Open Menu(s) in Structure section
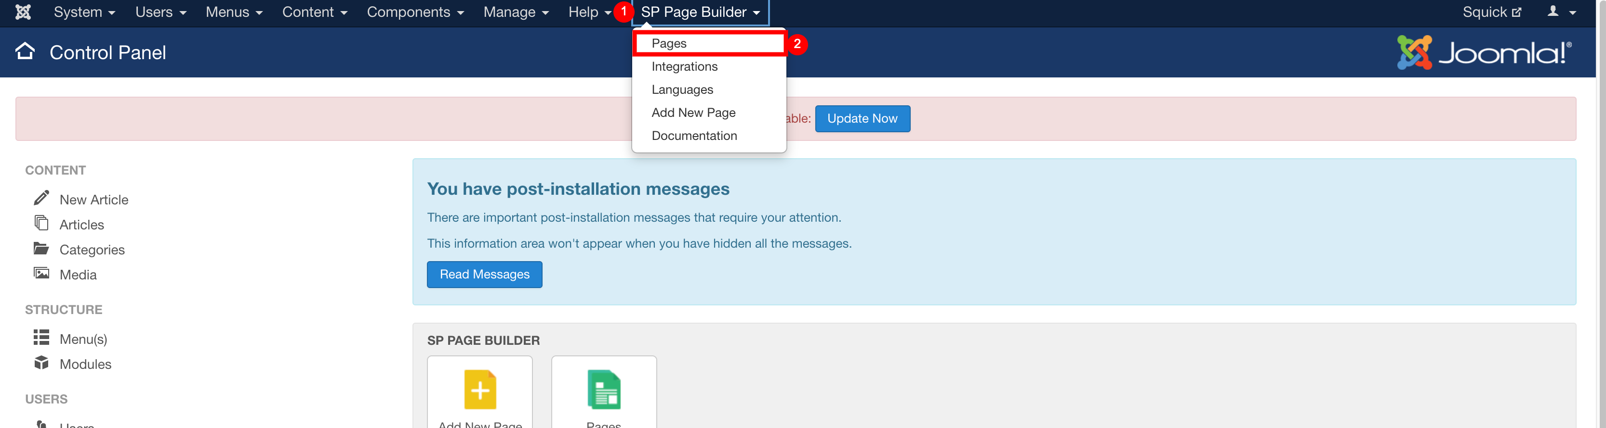Image resolution: width=1606 pixels, height=428 pixels. coord(83,339)
